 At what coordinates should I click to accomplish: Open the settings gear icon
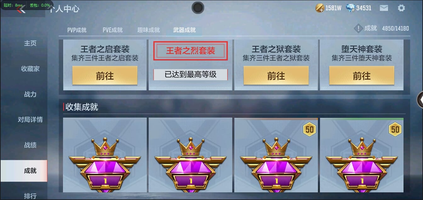[x=401, y=8]
